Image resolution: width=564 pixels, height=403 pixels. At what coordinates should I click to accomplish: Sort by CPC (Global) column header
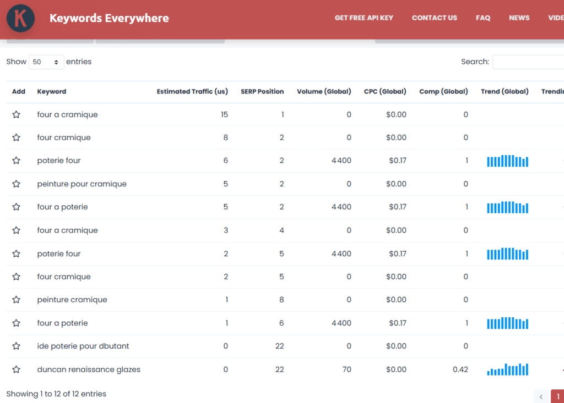385,92
